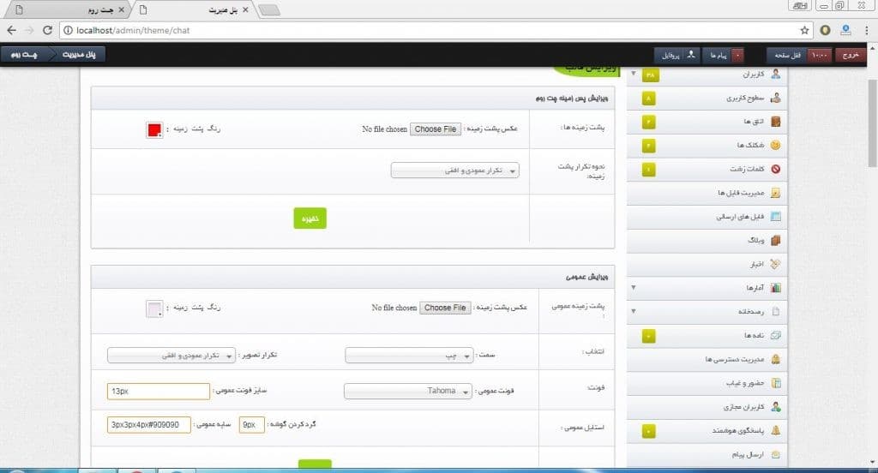Click the Virtual Users (کاربران مجازی) icon

click(775, 407)
